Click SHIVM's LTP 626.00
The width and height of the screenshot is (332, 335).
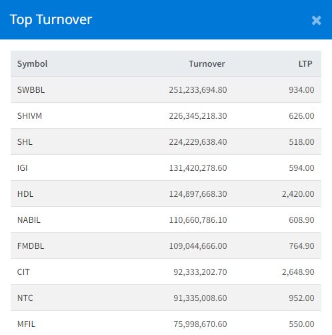point(301,116)
